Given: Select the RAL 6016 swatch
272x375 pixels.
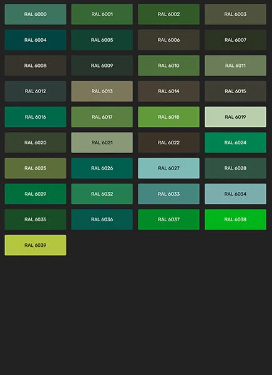Looking at the screenshot, I should click(x=36, y=117).
